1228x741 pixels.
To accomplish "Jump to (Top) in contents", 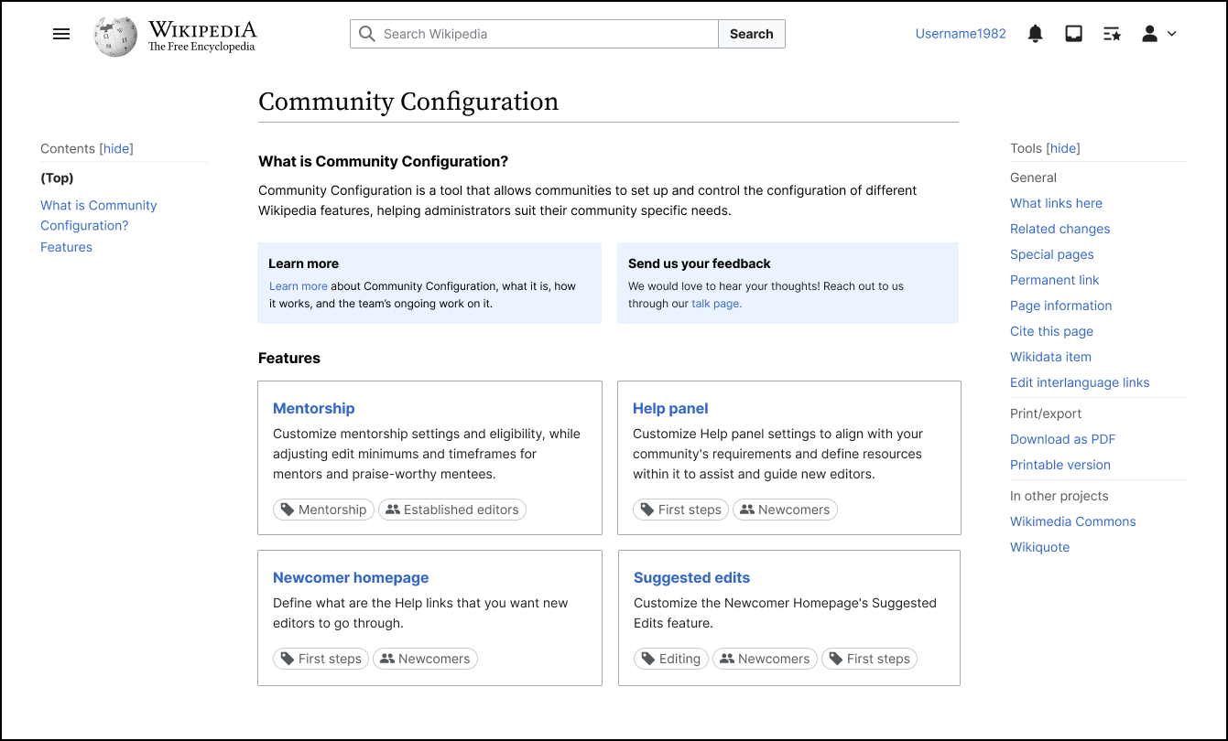I will (57, 177).
